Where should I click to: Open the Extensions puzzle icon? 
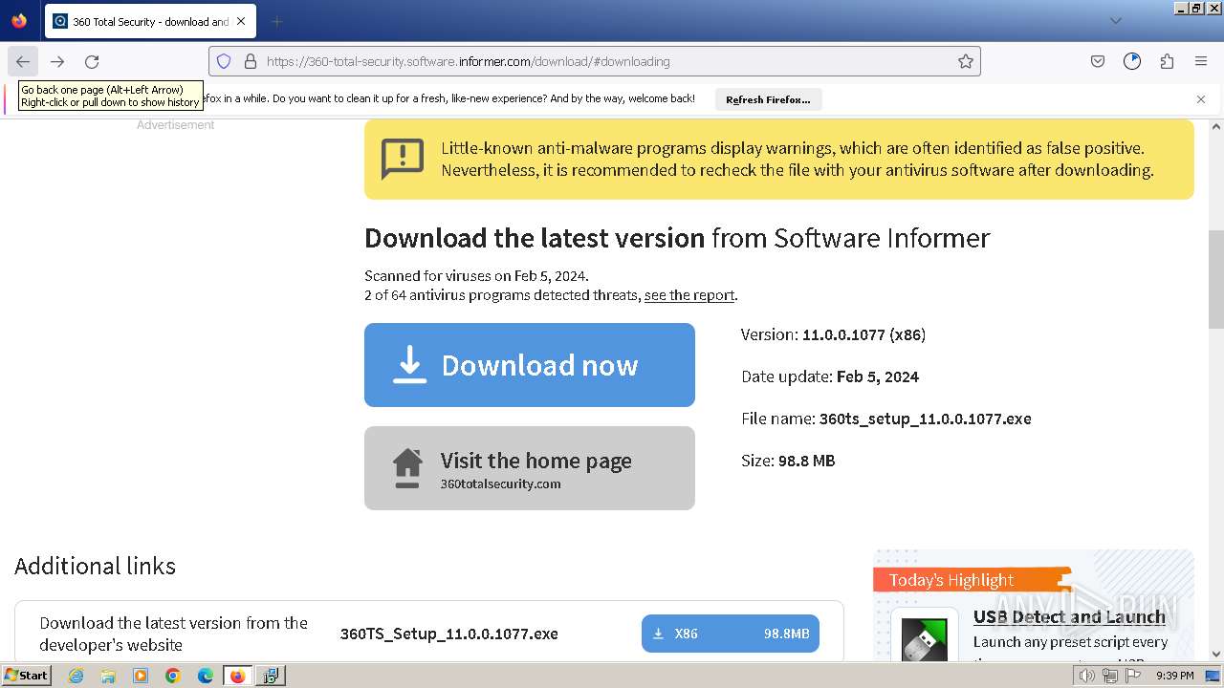[1167, 61]
